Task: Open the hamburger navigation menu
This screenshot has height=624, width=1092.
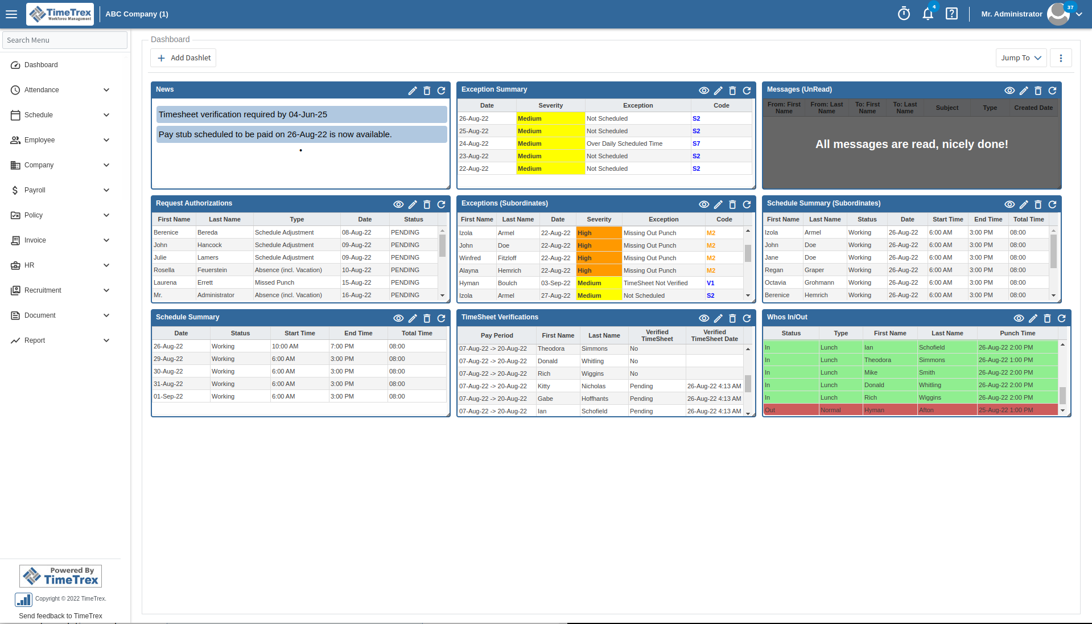Action: (11, 14)
